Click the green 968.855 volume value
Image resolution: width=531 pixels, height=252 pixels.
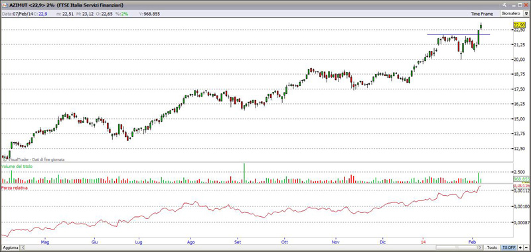(522, 179)
